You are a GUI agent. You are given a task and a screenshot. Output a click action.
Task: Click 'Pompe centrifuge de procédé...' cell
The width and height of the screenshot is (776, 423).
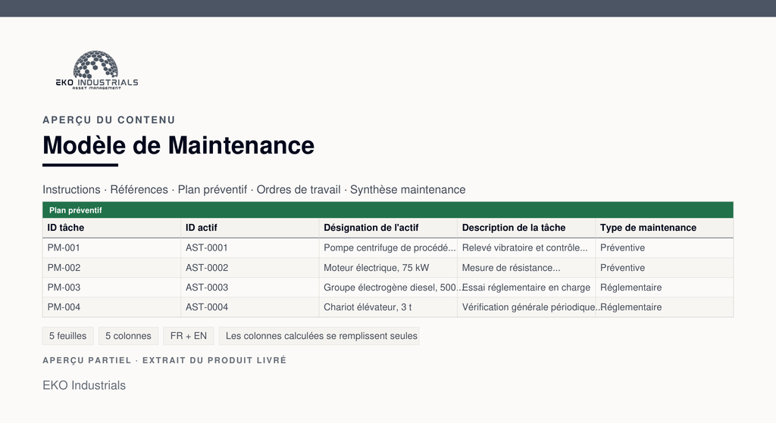390,248
